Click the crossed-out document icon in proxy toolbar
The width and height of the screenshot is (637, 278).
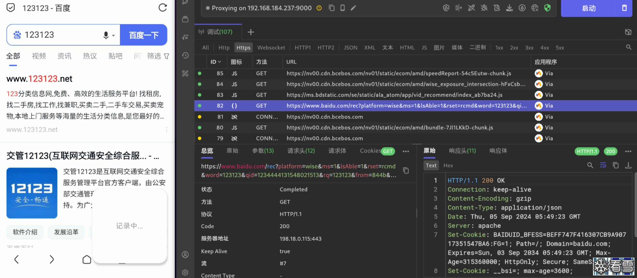point(497,8)
